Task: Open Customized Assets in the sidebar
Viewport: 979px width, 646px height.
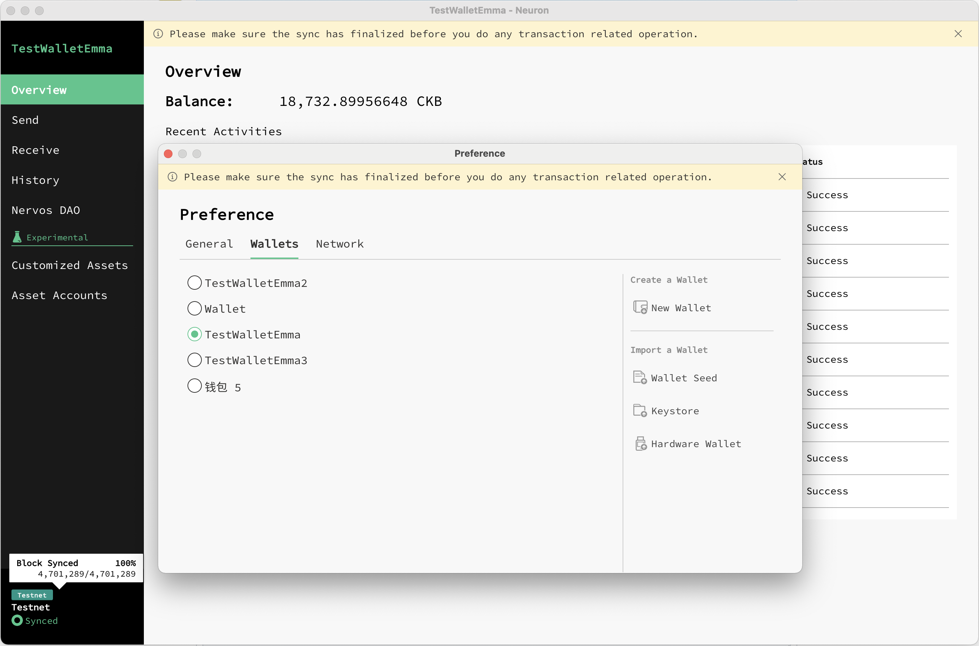Action: point(72,265)
